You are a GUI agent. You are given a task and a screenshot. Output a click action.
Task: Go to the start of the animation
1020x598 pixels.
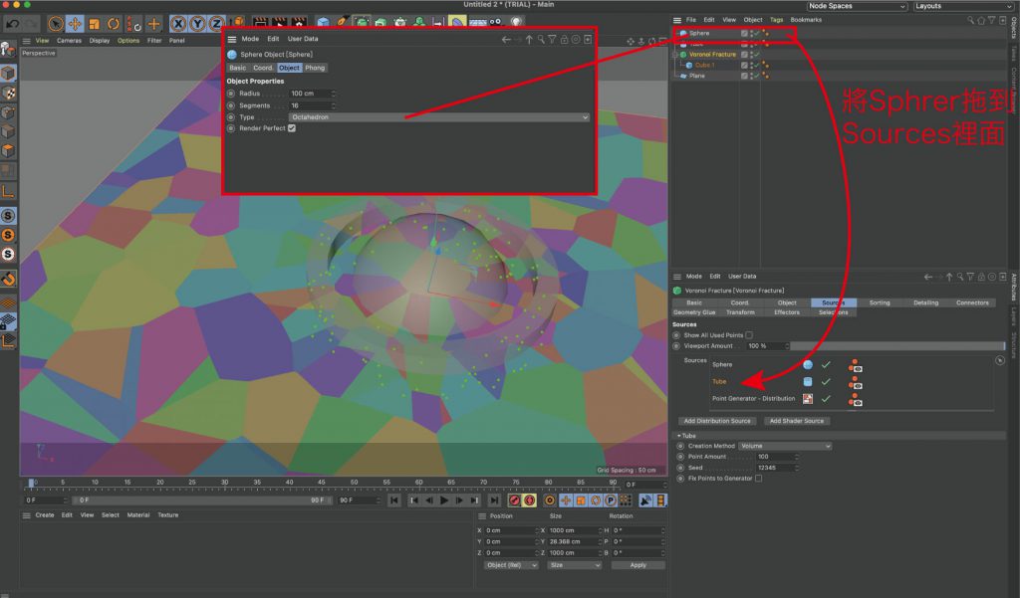(x=395, y=500)
